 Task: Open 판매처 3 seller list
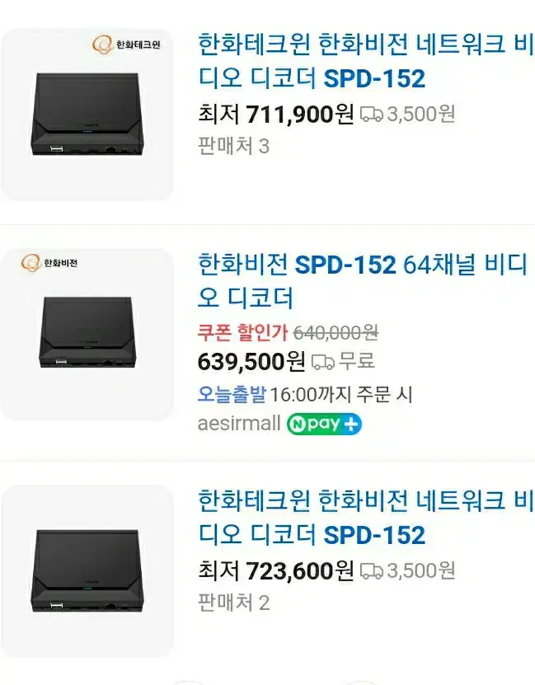click(x=233, y=146)
